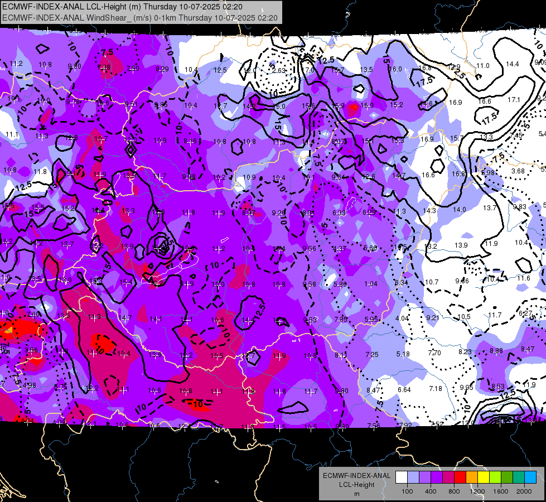Click the map grid value 9.64
Viewport: 546px width, 502px height.
click(338, 177)
